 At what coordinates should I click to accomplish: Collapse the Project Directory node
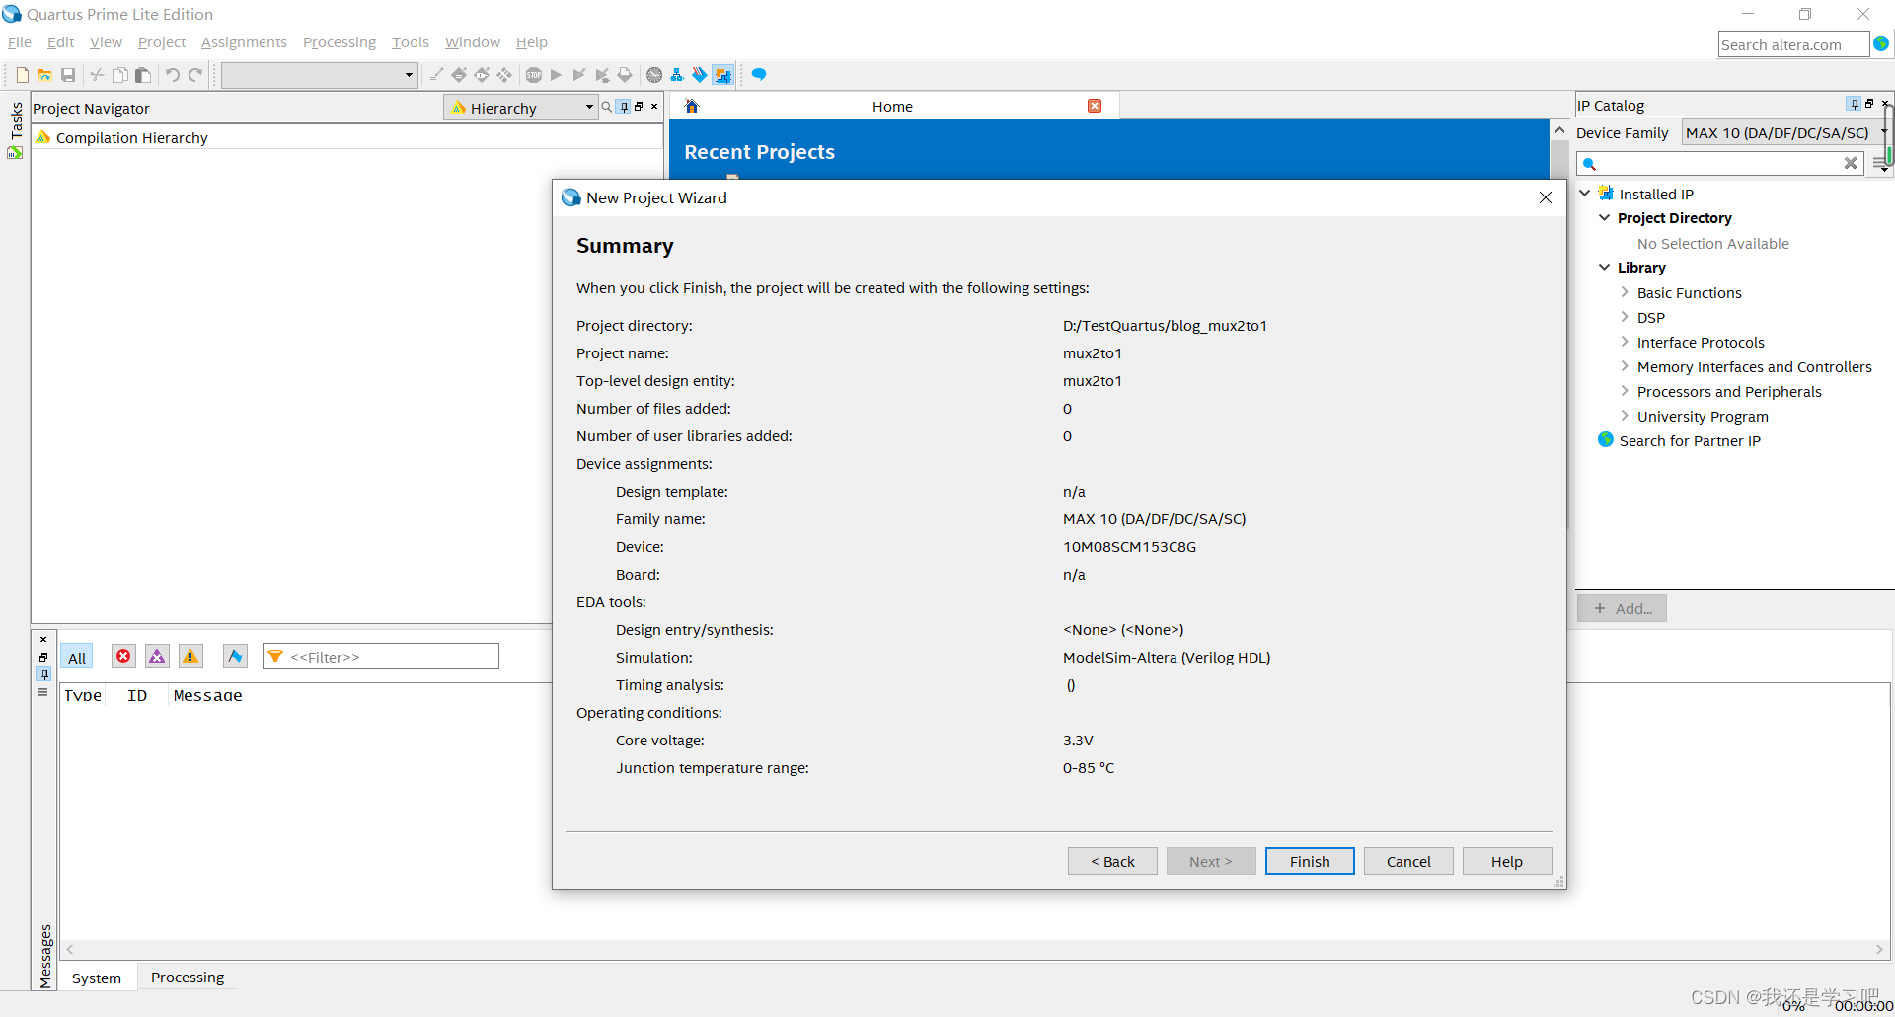1604,217
